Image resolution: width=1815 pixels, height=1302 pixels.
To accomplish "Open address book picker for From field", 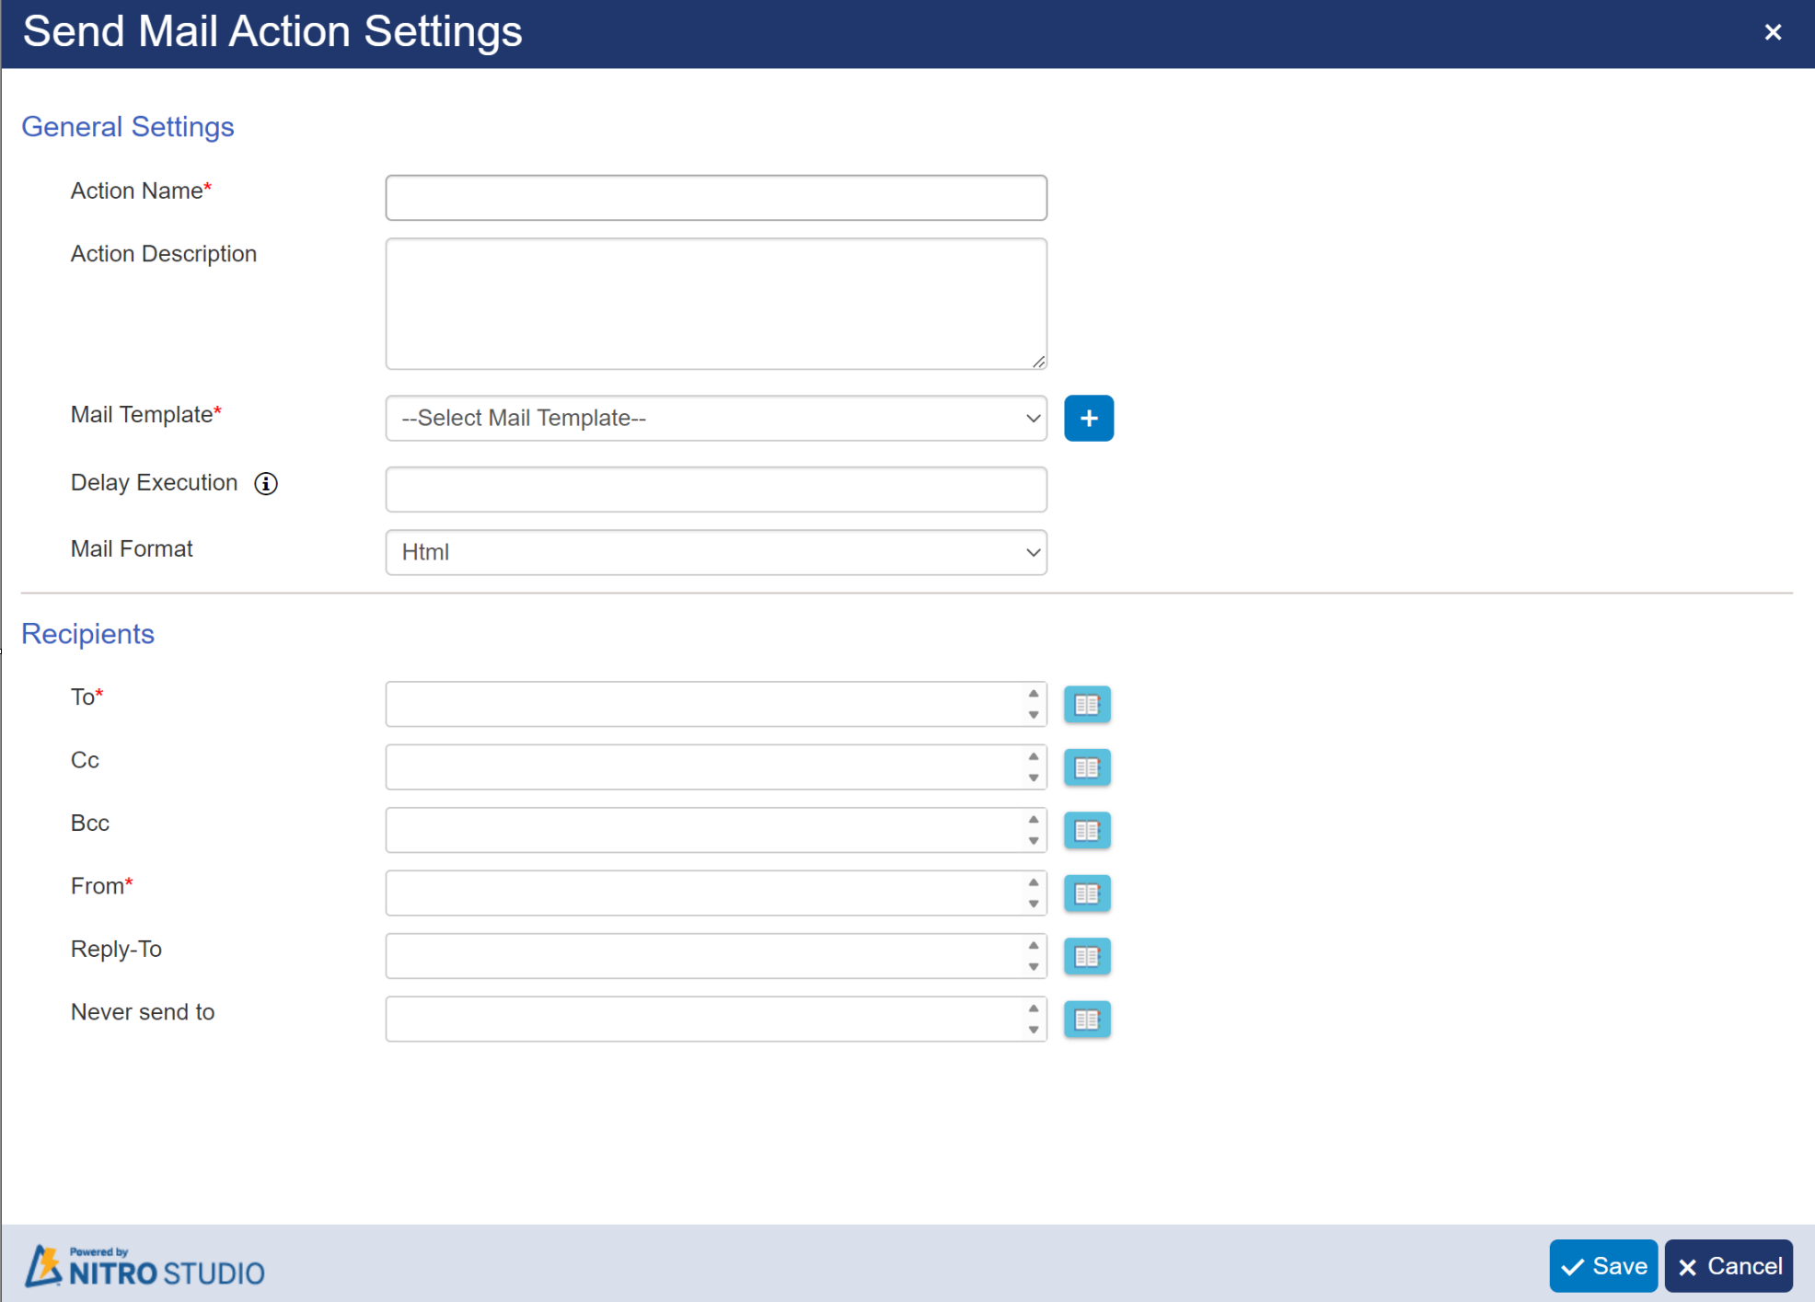I will [1087, 893].
